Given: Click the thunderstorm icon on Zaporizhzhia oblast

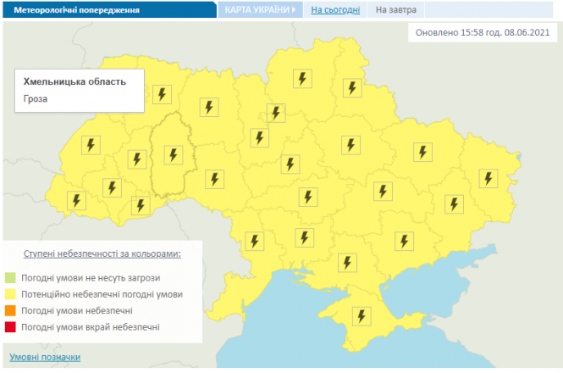Looking at the screenshot, I should point(405,241).
